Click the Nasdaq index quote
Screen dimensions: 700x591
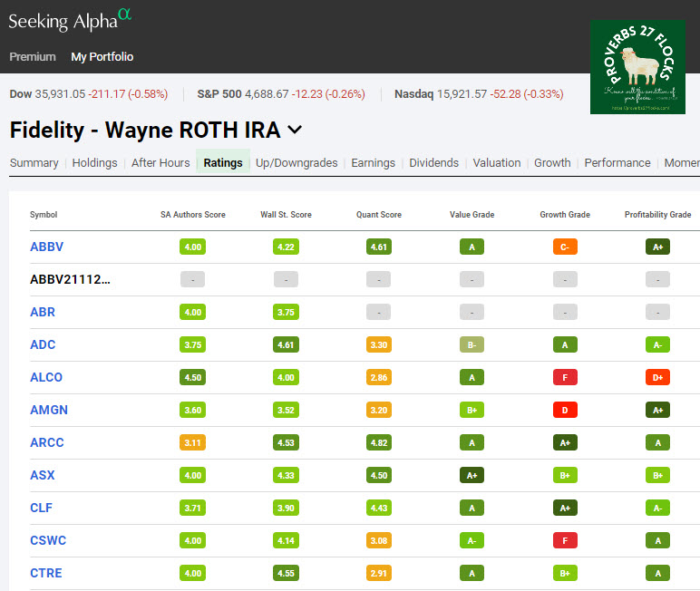click(x=479, y=94)
